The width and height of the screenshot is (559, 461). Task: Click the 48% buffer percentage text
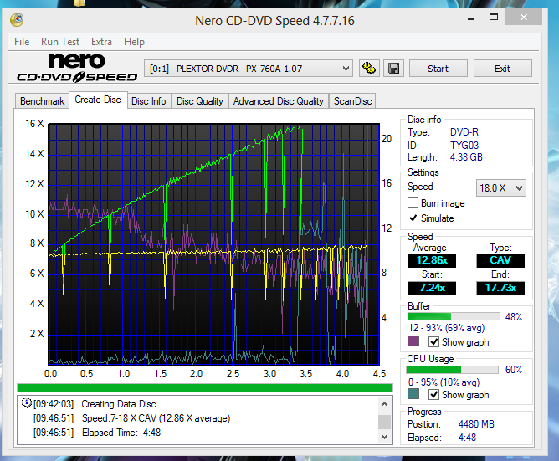coord(513,316)
